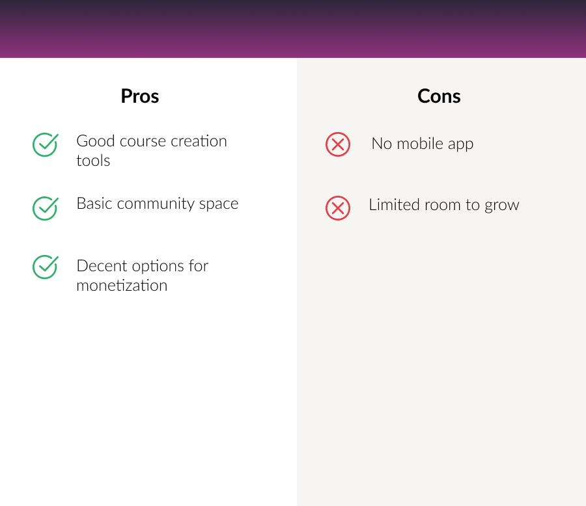Viewport: 586px width, 506px height.
Task: Select the Cons column heading
Action: tap(439, 96)
